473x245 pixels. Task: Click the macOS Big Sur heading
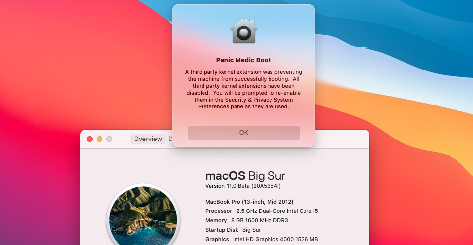[x=245, y=176]
